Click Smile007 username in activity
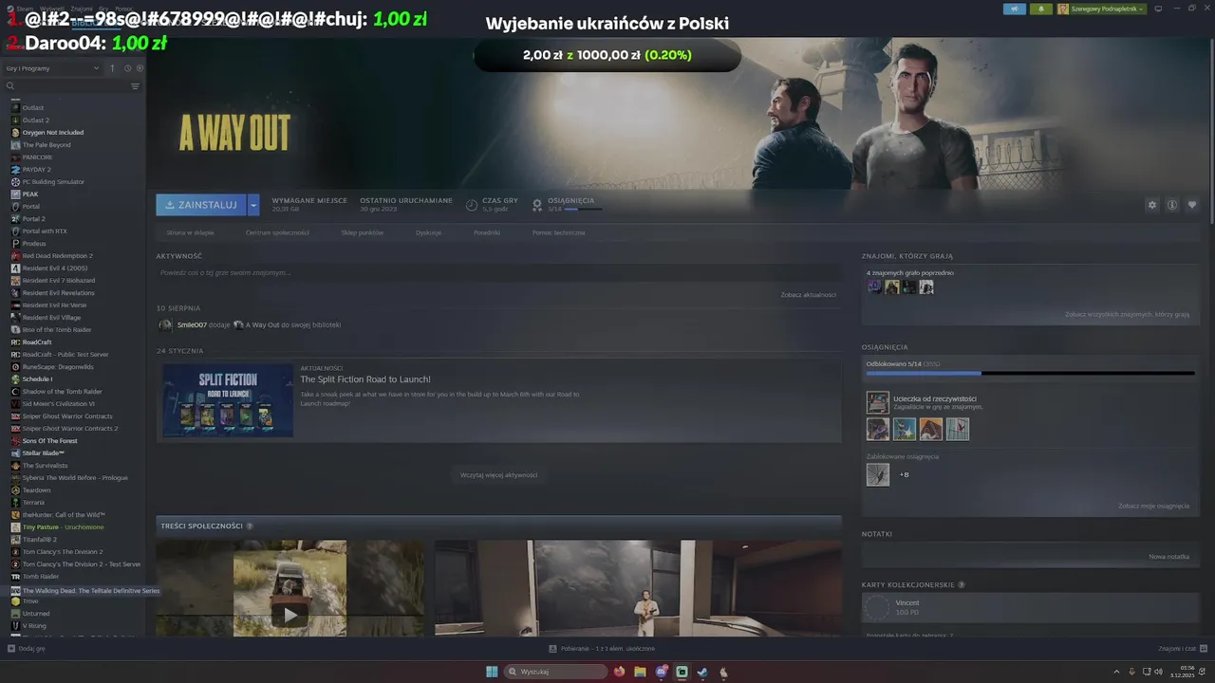 point(192,324)
